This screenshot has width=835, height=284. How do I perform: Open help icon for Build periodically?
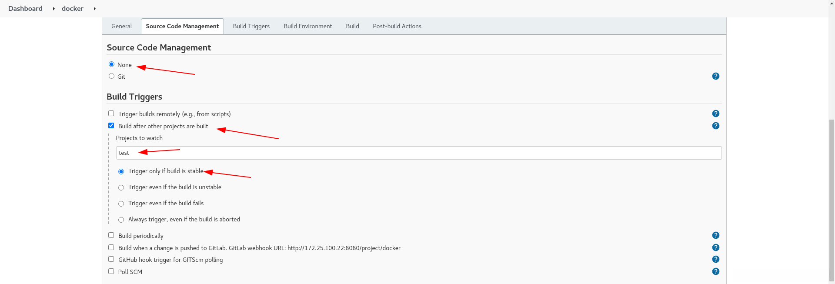[x=715, y=235]
